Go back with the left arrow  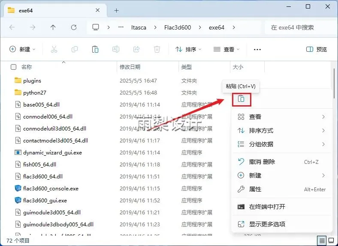[x=12, y=27]
